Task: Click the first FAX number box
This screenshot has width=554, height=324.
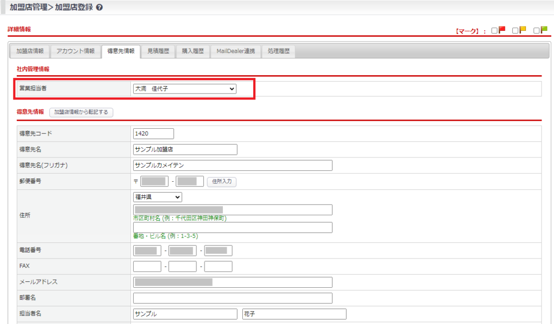Action: coord(147,266)
